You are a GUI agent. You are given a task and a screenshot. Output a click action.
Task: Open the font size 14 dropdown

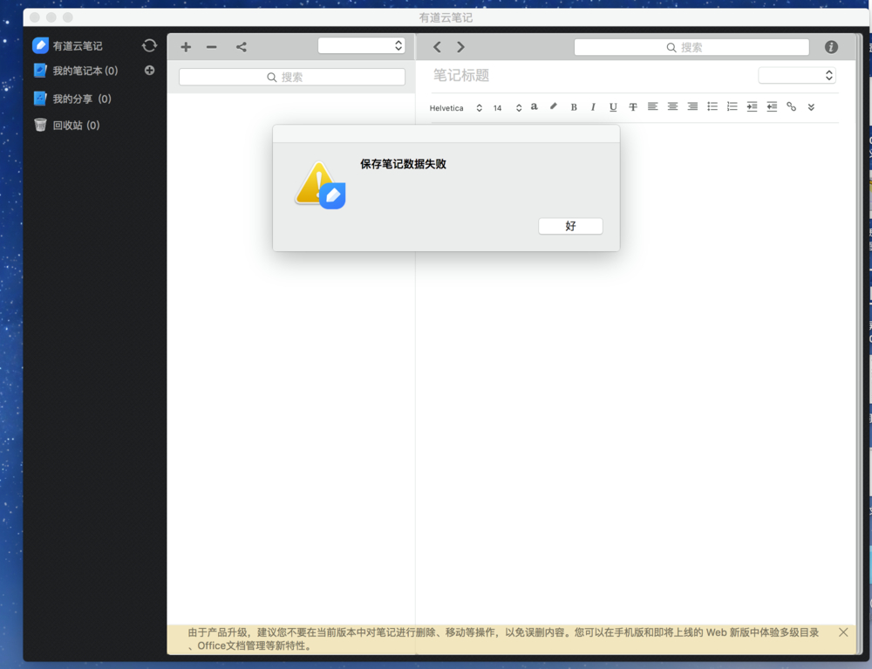507,108
